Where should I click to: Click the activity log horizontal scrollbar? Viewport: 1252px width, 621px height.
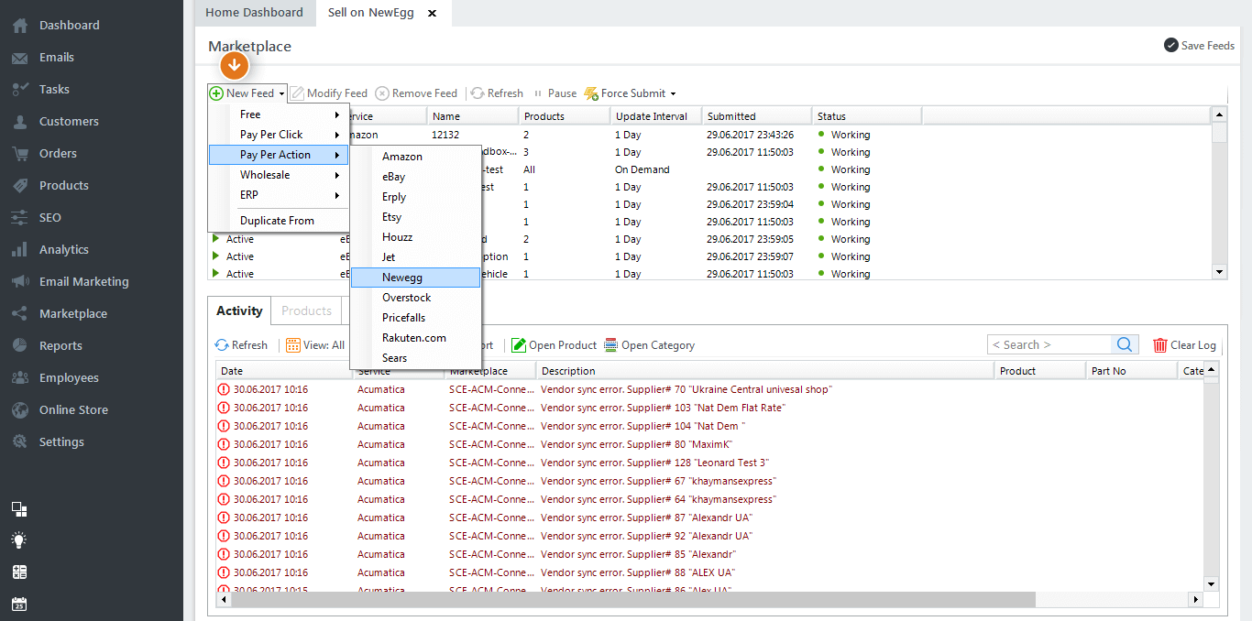pyautogui.click(x=632, y=599)
